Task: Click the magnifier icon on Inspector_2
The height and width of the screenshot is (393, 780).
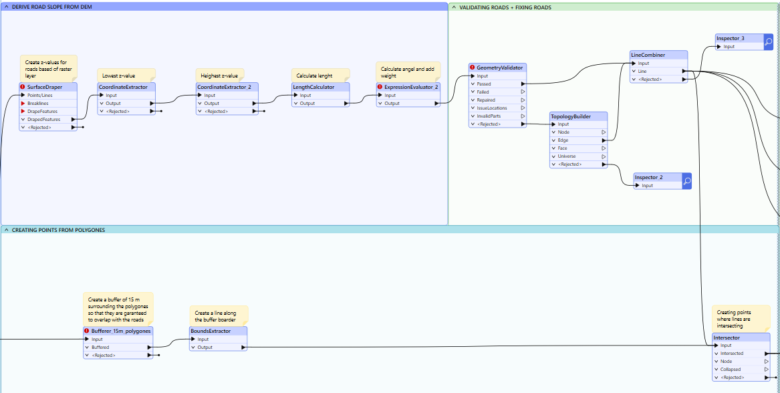Action: (687, 181)
